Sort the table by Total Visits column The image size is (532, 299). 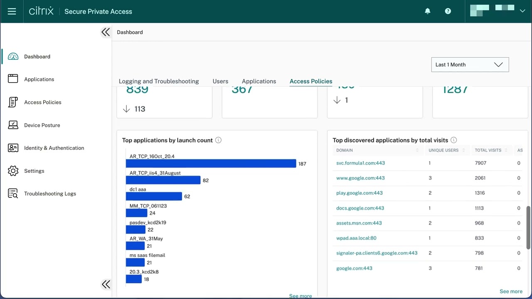point(505,150)
